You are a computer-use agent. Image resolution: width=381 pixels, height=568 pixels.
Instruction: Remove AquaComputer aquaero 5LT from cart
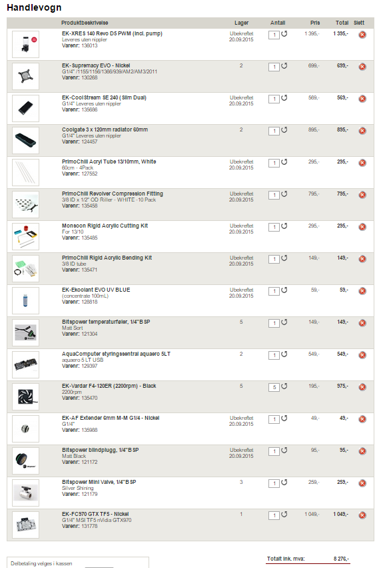coord(362,355)
